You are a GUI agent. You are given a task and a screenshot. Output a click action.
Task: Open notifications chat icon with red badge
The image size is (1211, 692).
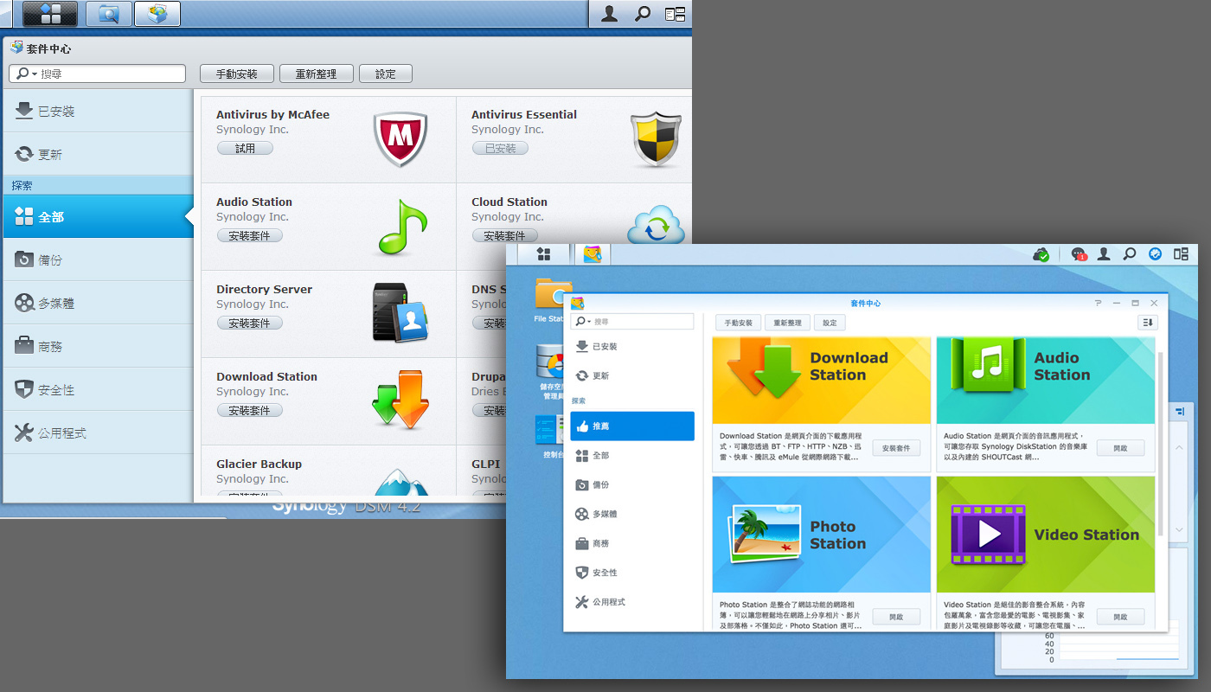(1079, 254)
